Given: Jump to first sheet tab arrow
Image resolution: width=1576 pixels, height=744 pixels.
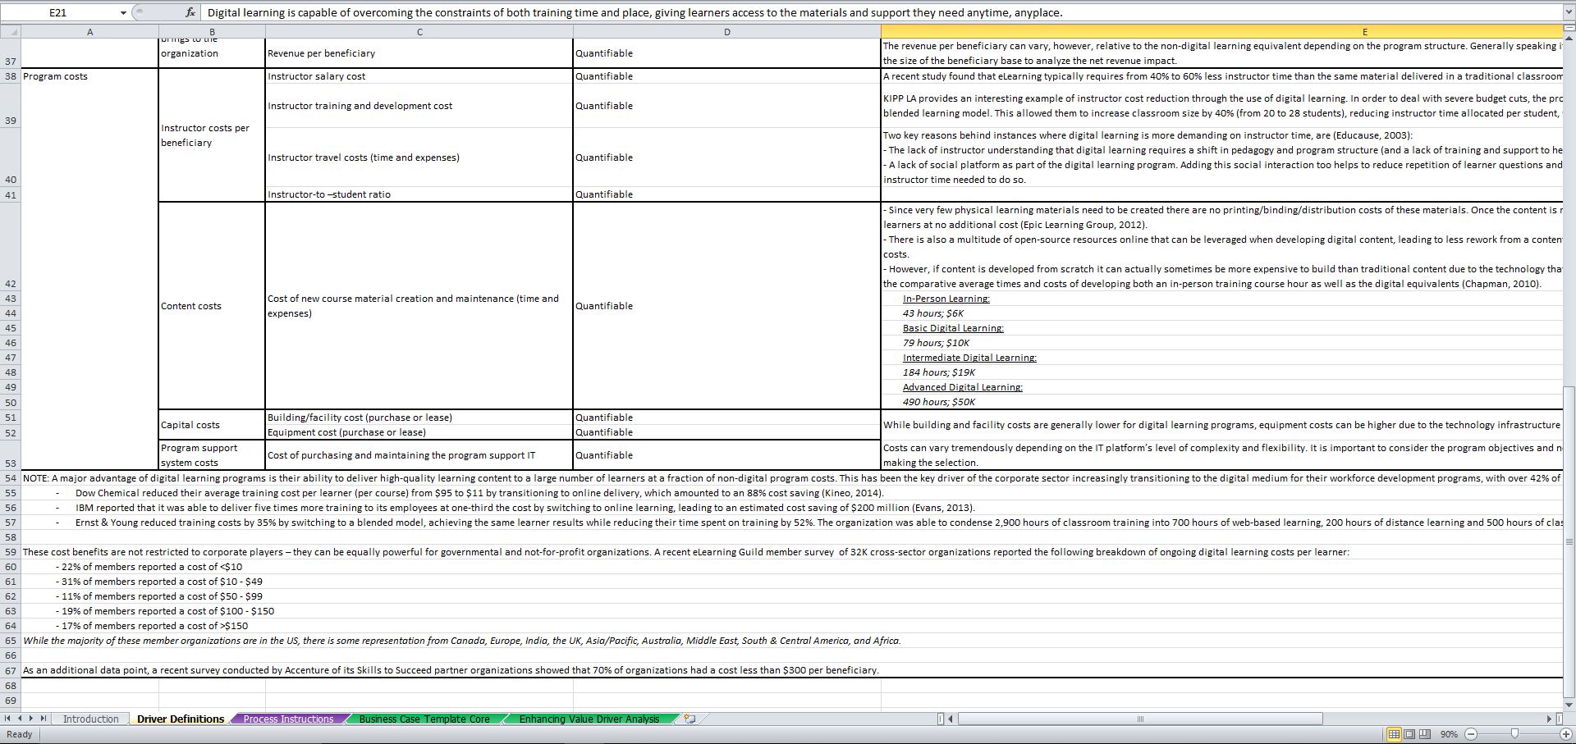Looking at the screenshot, I should click(x=8, y=719).
